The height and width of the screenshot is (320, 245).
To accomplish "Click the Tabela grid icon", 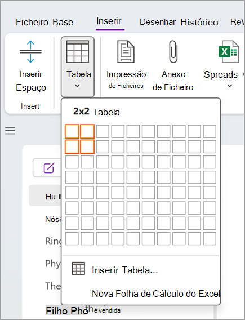I will click(78, 51).
